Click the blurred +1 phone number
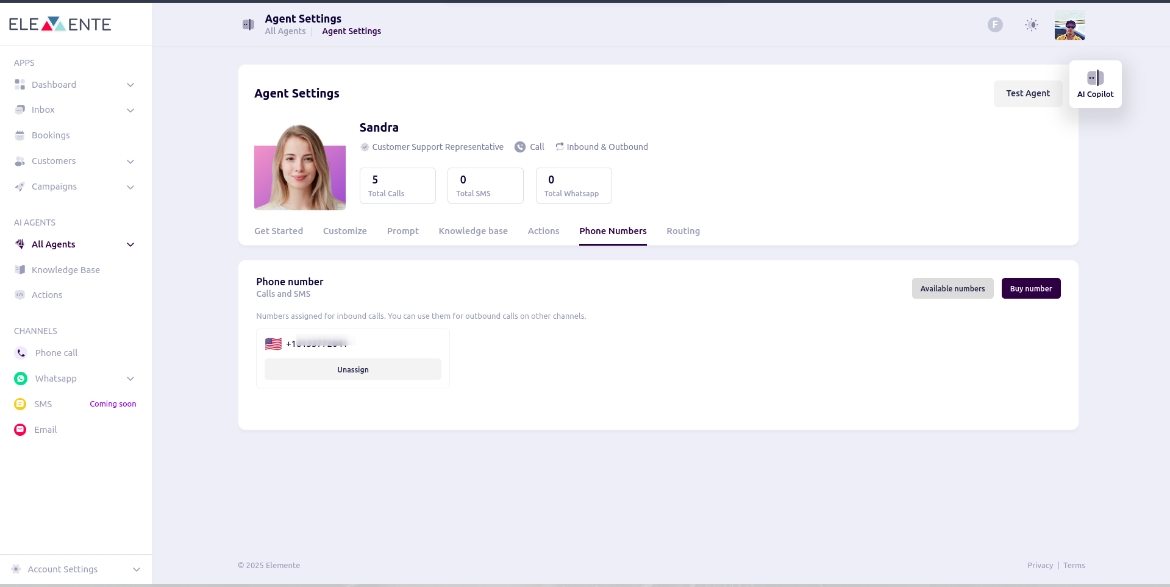Image resolution: width=1170 pixels, height=587 pixels. (x=316, y=344)
